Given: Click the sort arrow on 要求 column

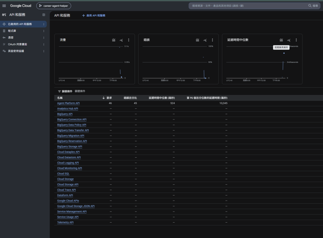Looking at the screenshot, I should [x=103, y=98].
